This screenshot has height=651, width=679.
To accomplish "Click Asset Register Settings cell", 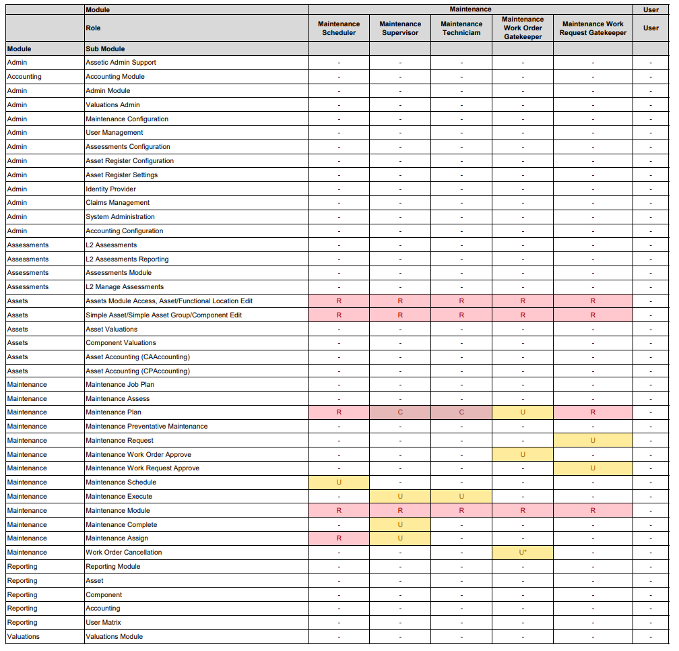I will click(x=196, y=175).
